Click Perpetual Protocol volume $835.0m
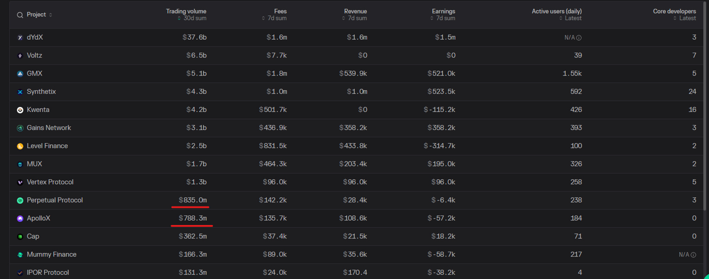The width and height of the screenshot is (709, 279). [193, 201]
